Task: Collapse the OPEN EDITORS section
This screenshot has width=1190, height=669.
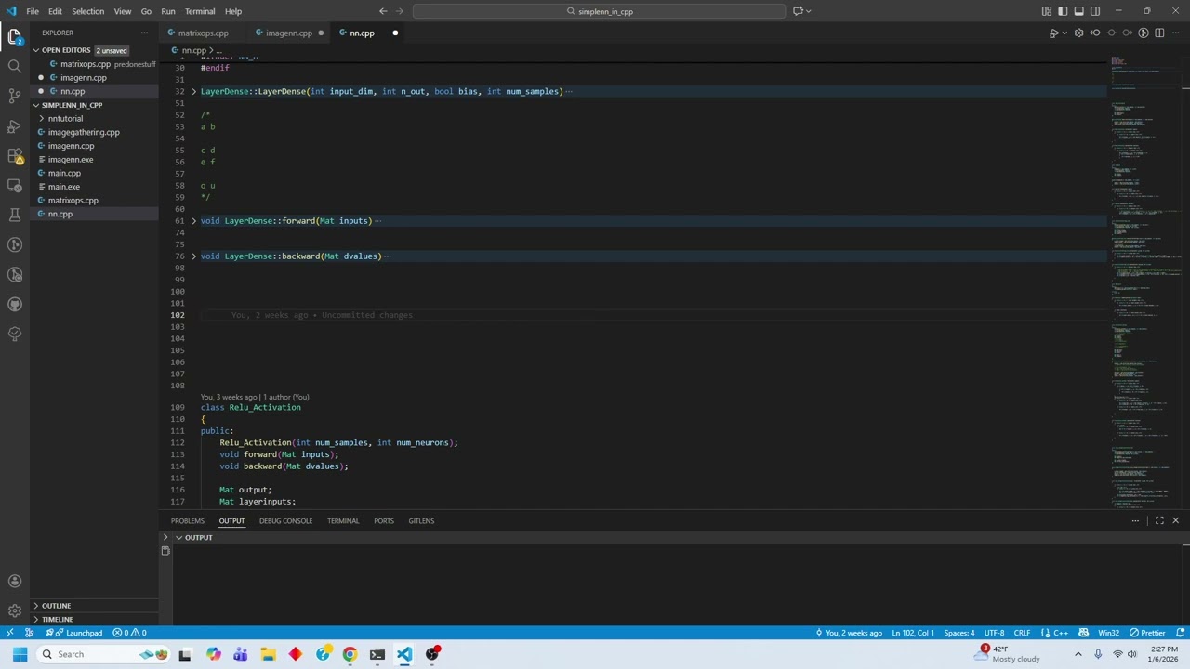Action: click(36, 50)
